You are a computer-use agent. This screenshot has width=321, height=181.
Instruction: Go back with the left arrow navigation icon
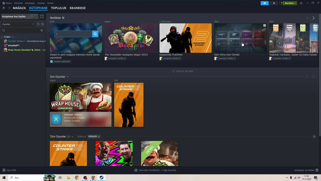click(x=4, y=8)
